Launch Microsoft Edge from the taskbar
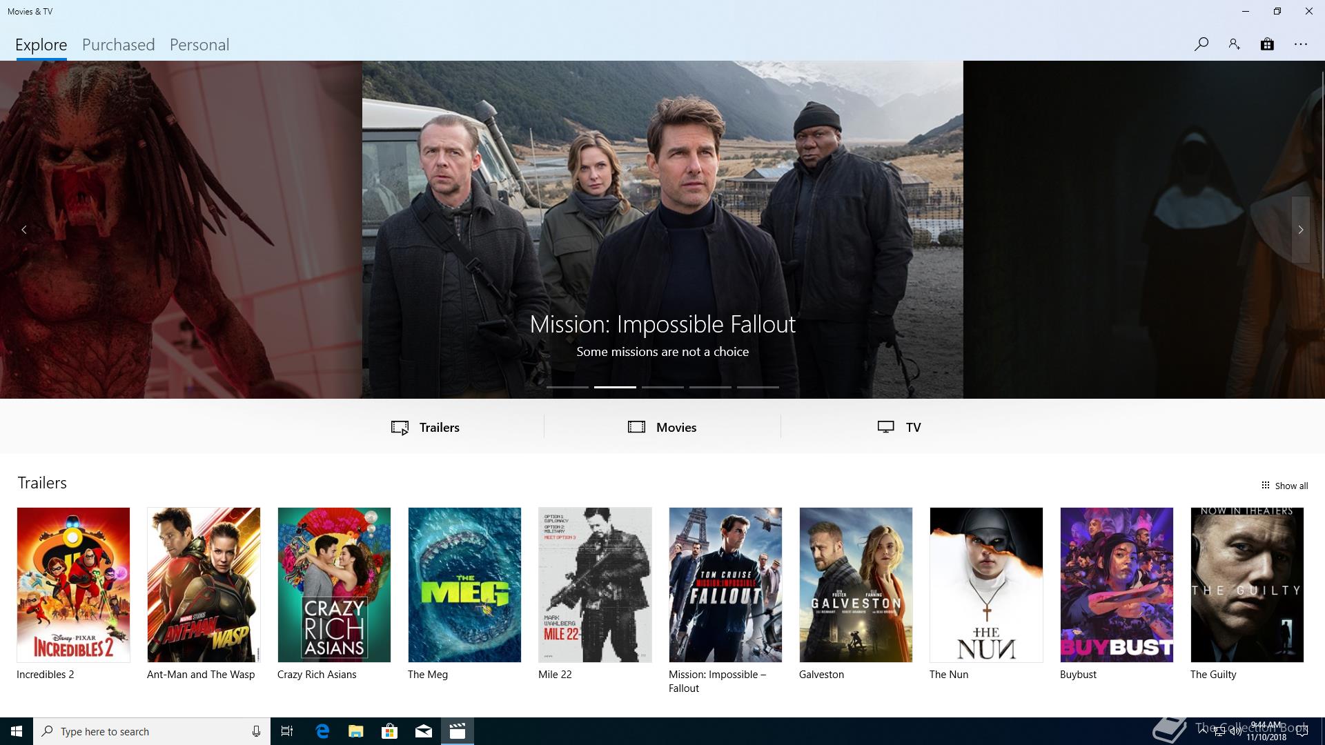The height and width of the screenshot is (745, 1325). [x=322, y=731]
